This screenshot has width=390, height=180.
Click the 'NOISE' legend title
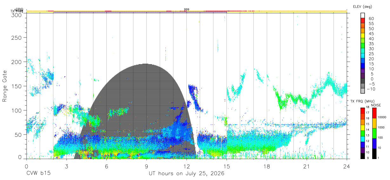[376, 105]
